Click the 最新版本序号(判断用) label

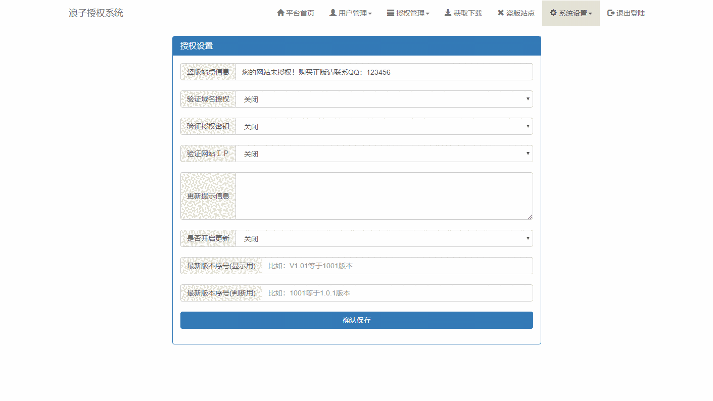pos(221,293)
